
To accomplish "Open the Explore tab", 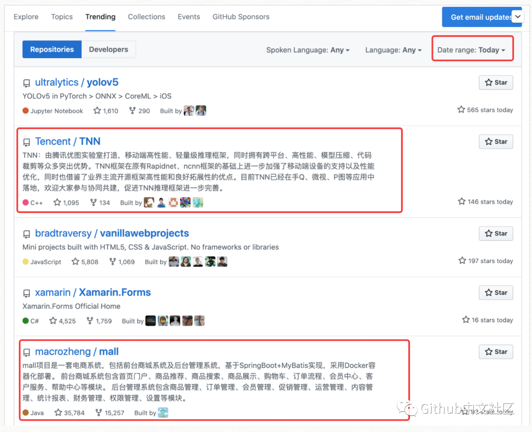I will 26,17.
